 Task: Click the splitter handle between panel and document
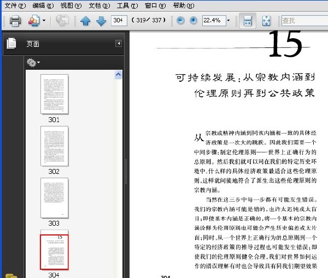tap(126, 171)
